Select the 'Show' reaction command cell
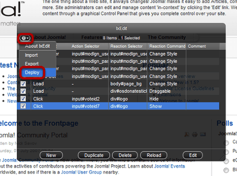The width and height of the screenshot is (237, 176). 167,106
